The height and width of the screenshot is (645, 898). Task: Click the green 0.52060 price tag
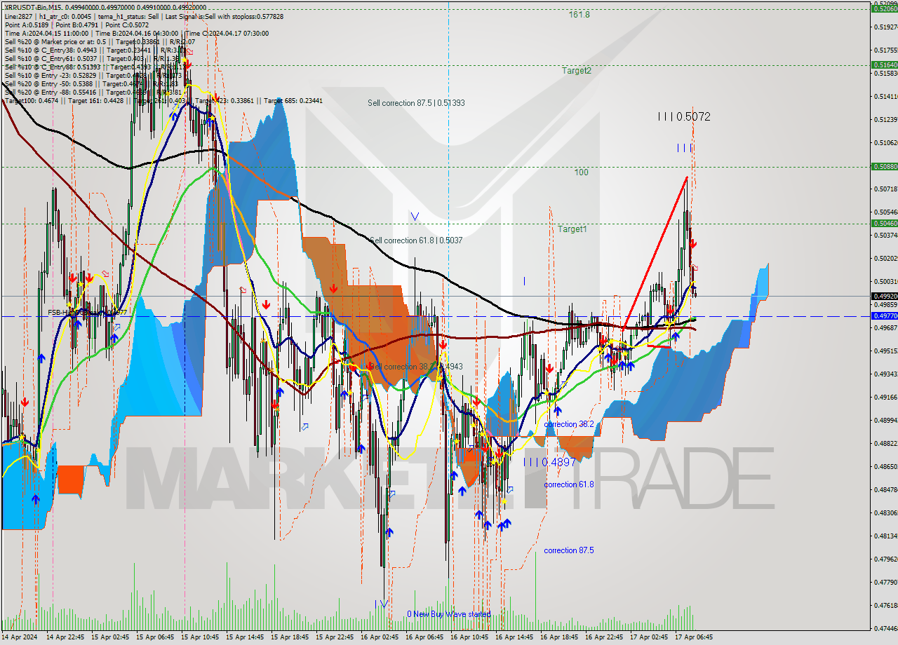[x=885, y=8]
